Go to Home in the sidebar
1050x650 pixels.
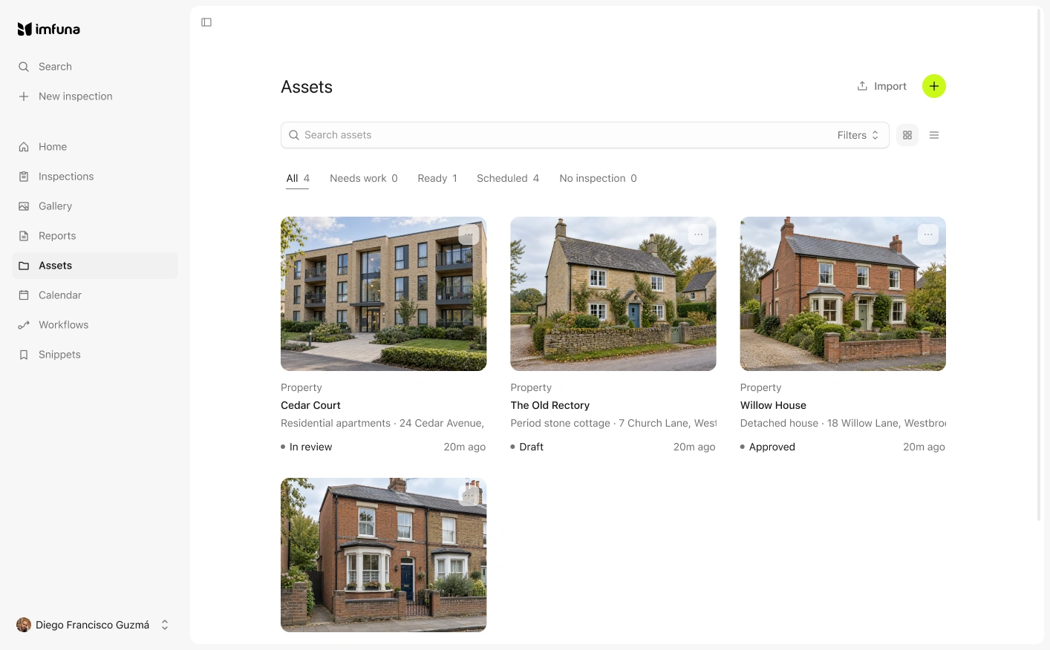click(x=95, y=147)
